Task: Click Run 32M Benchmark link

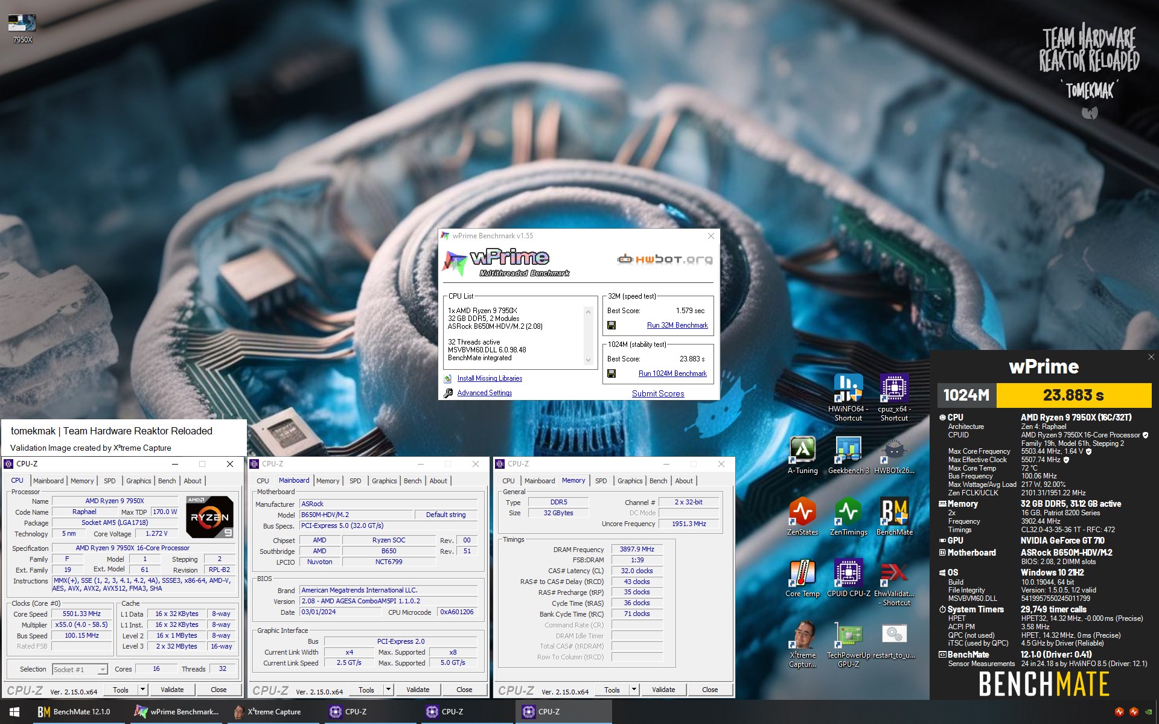Action: (x=677, y=325)
